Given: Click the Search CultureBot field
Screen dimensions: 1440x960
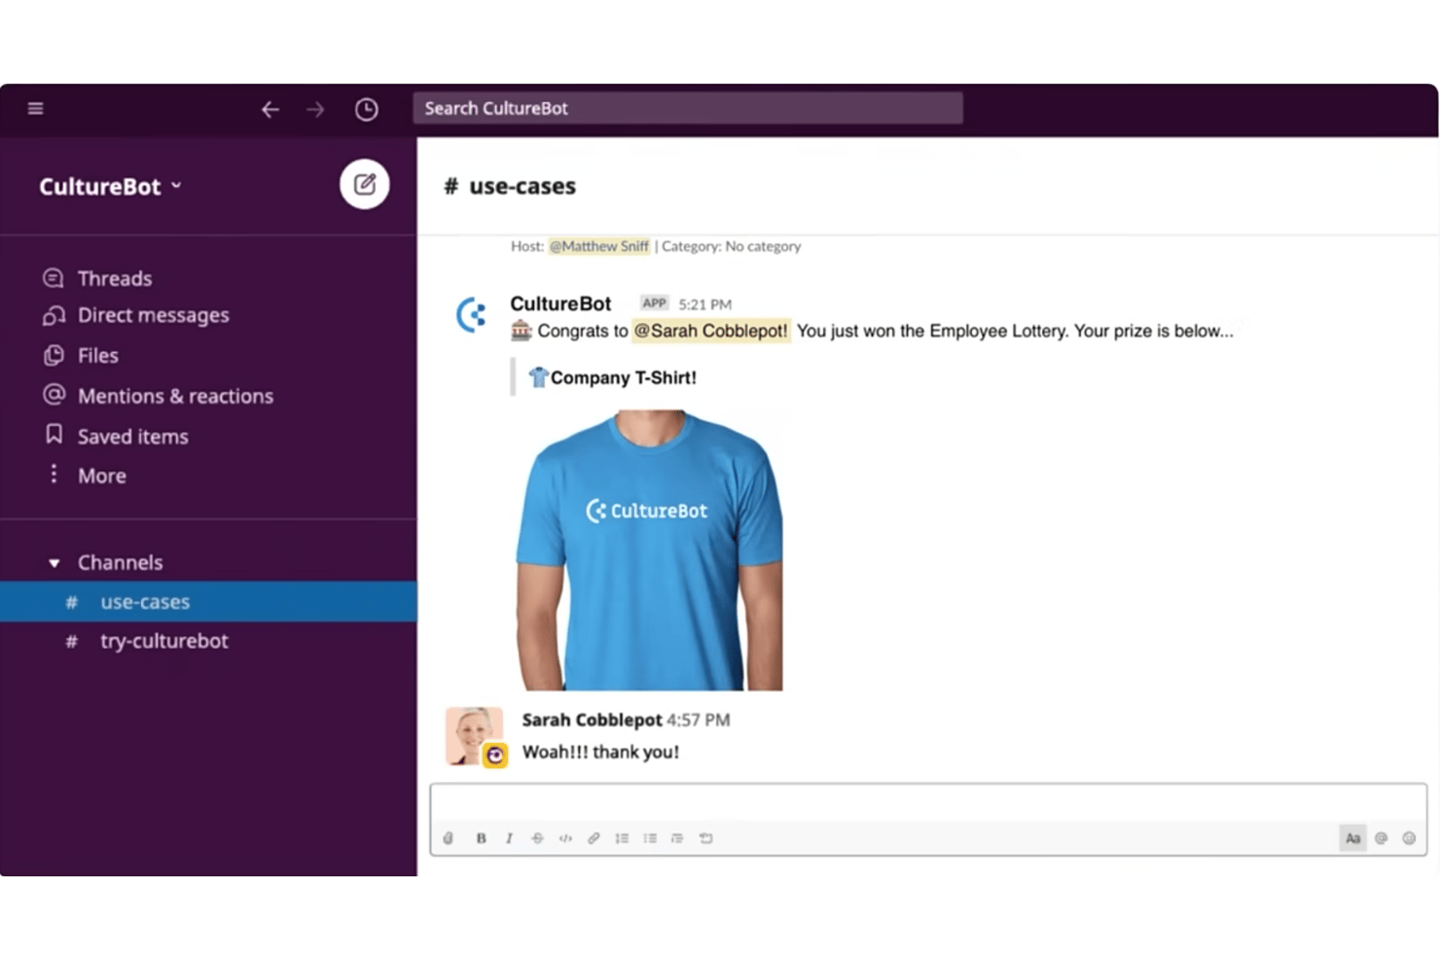Looking at the screenshot, I should pyautogui.click(x=688, y=108).
